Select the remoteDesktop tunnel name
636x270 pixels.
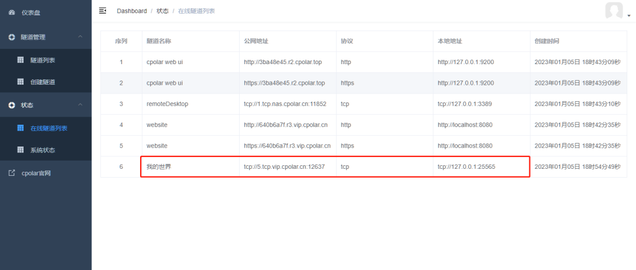coord(167,104)
